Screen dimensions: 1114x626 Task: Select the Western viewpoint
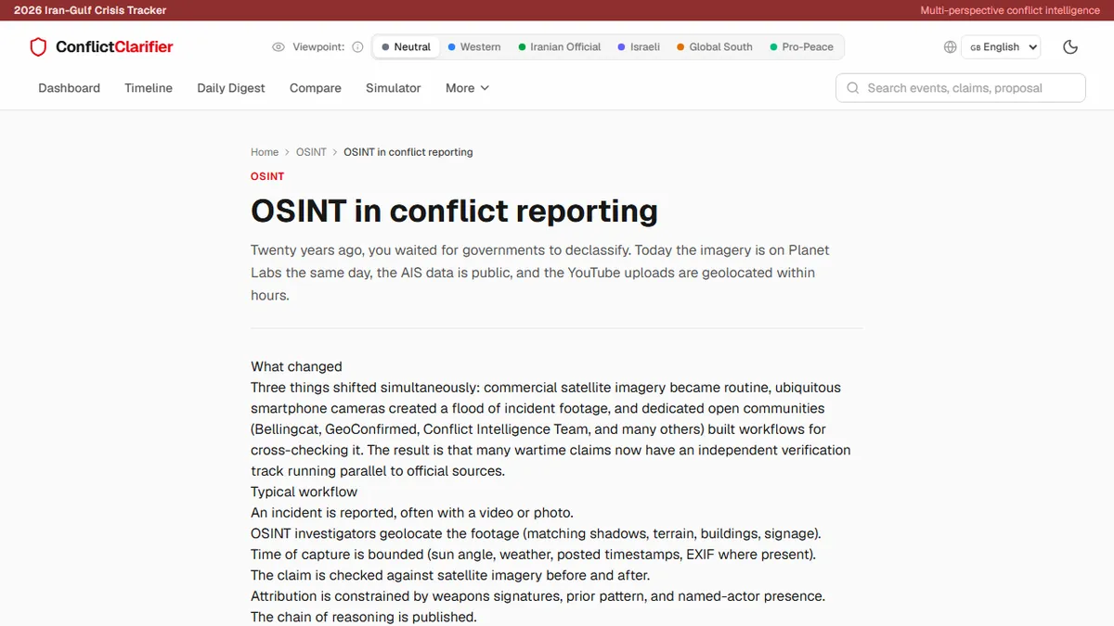pos(474,47)
